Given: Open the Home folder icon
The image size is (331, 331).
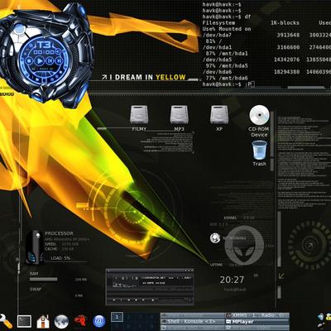Looking at the screenshot, I should pos(43,321).
